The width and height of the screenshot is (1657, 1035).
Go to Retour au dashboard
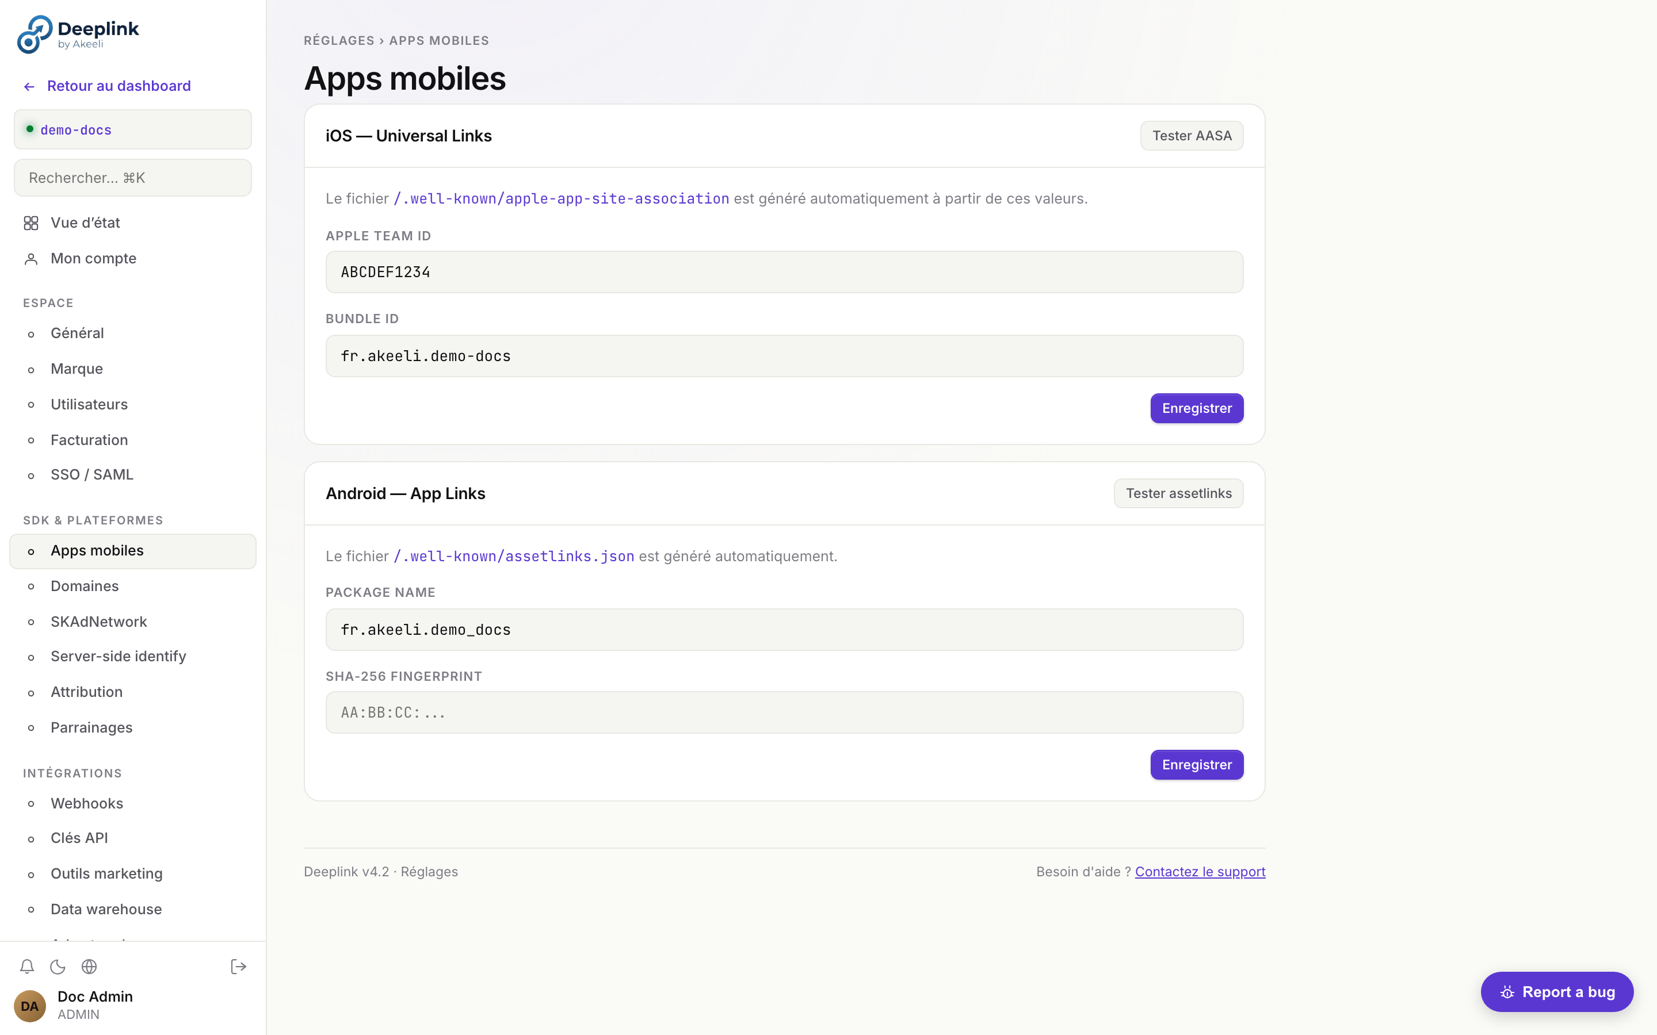point(119,86)
